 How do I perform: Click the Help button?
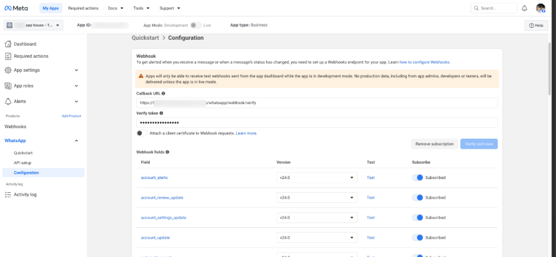coord(536,26)
